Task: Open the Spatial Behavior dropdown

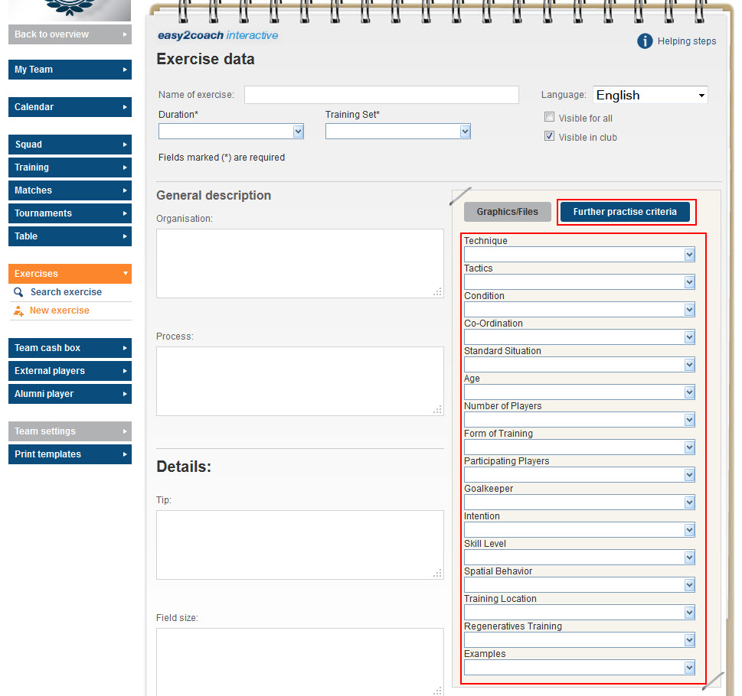Action: 579,585
